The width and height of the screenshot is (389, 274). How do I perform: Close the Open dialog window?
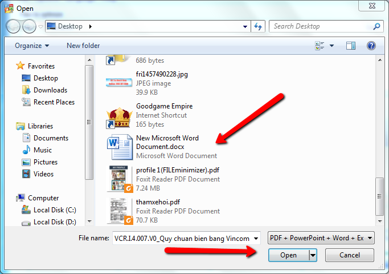point(372,6)
